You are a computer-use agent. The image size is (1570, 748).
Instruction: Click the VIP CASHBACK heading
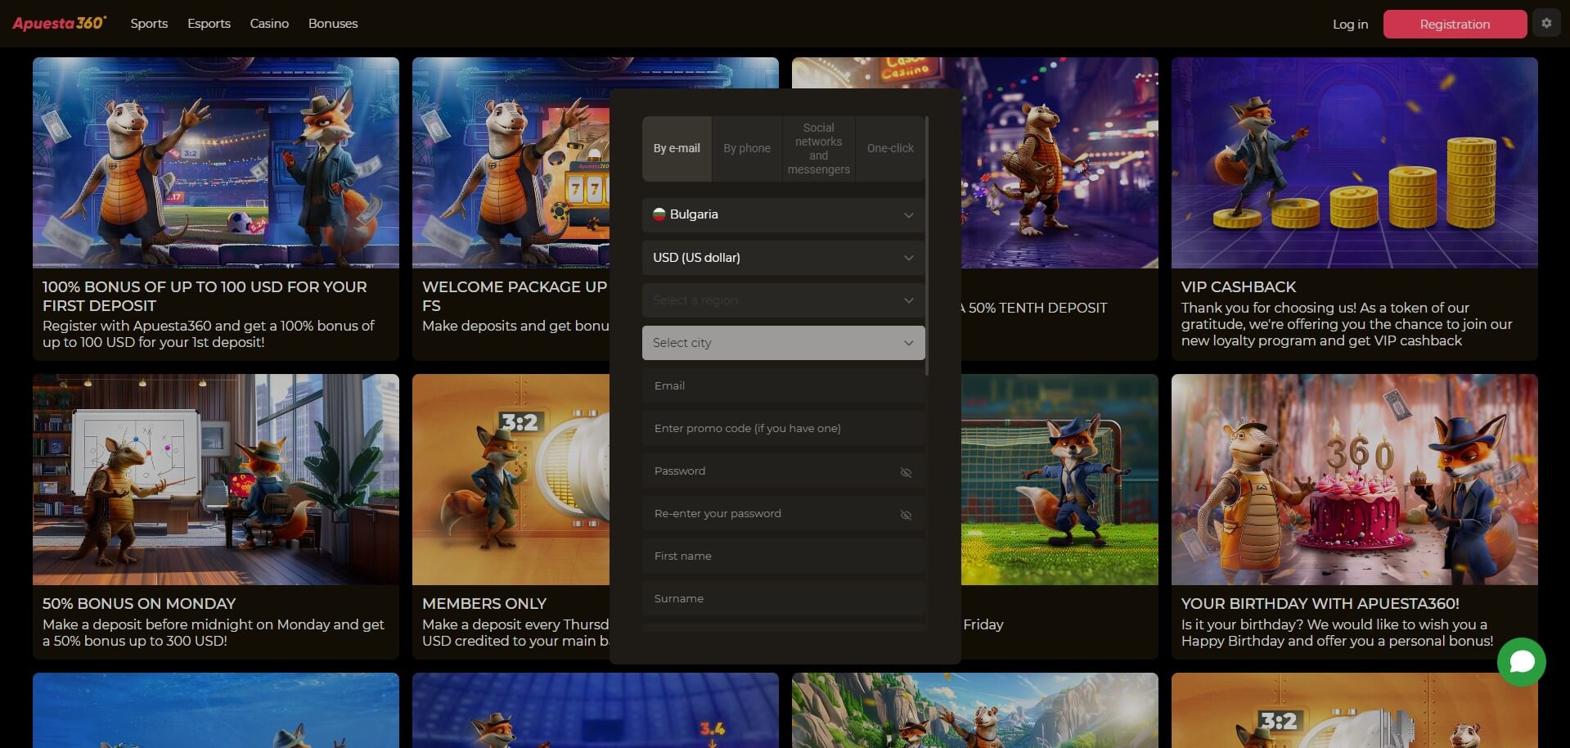point(1238,287)
